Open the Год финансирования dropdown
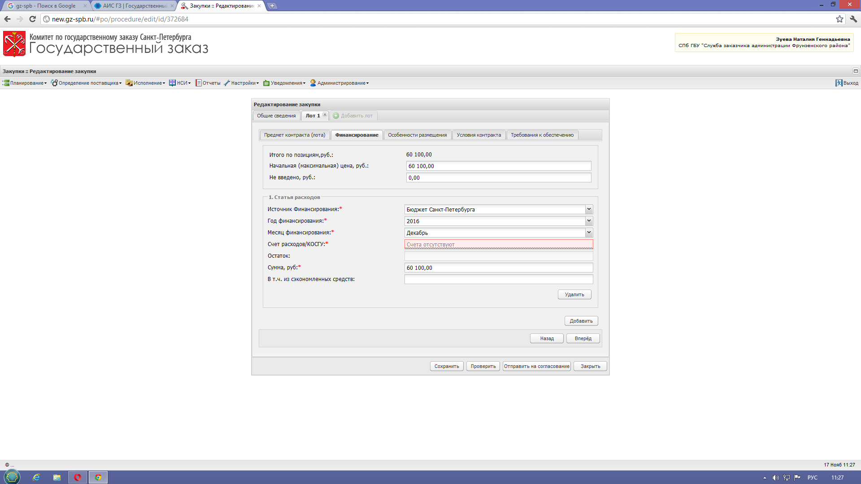The height and width of the screenshot is (484, 861). (589, 221)
